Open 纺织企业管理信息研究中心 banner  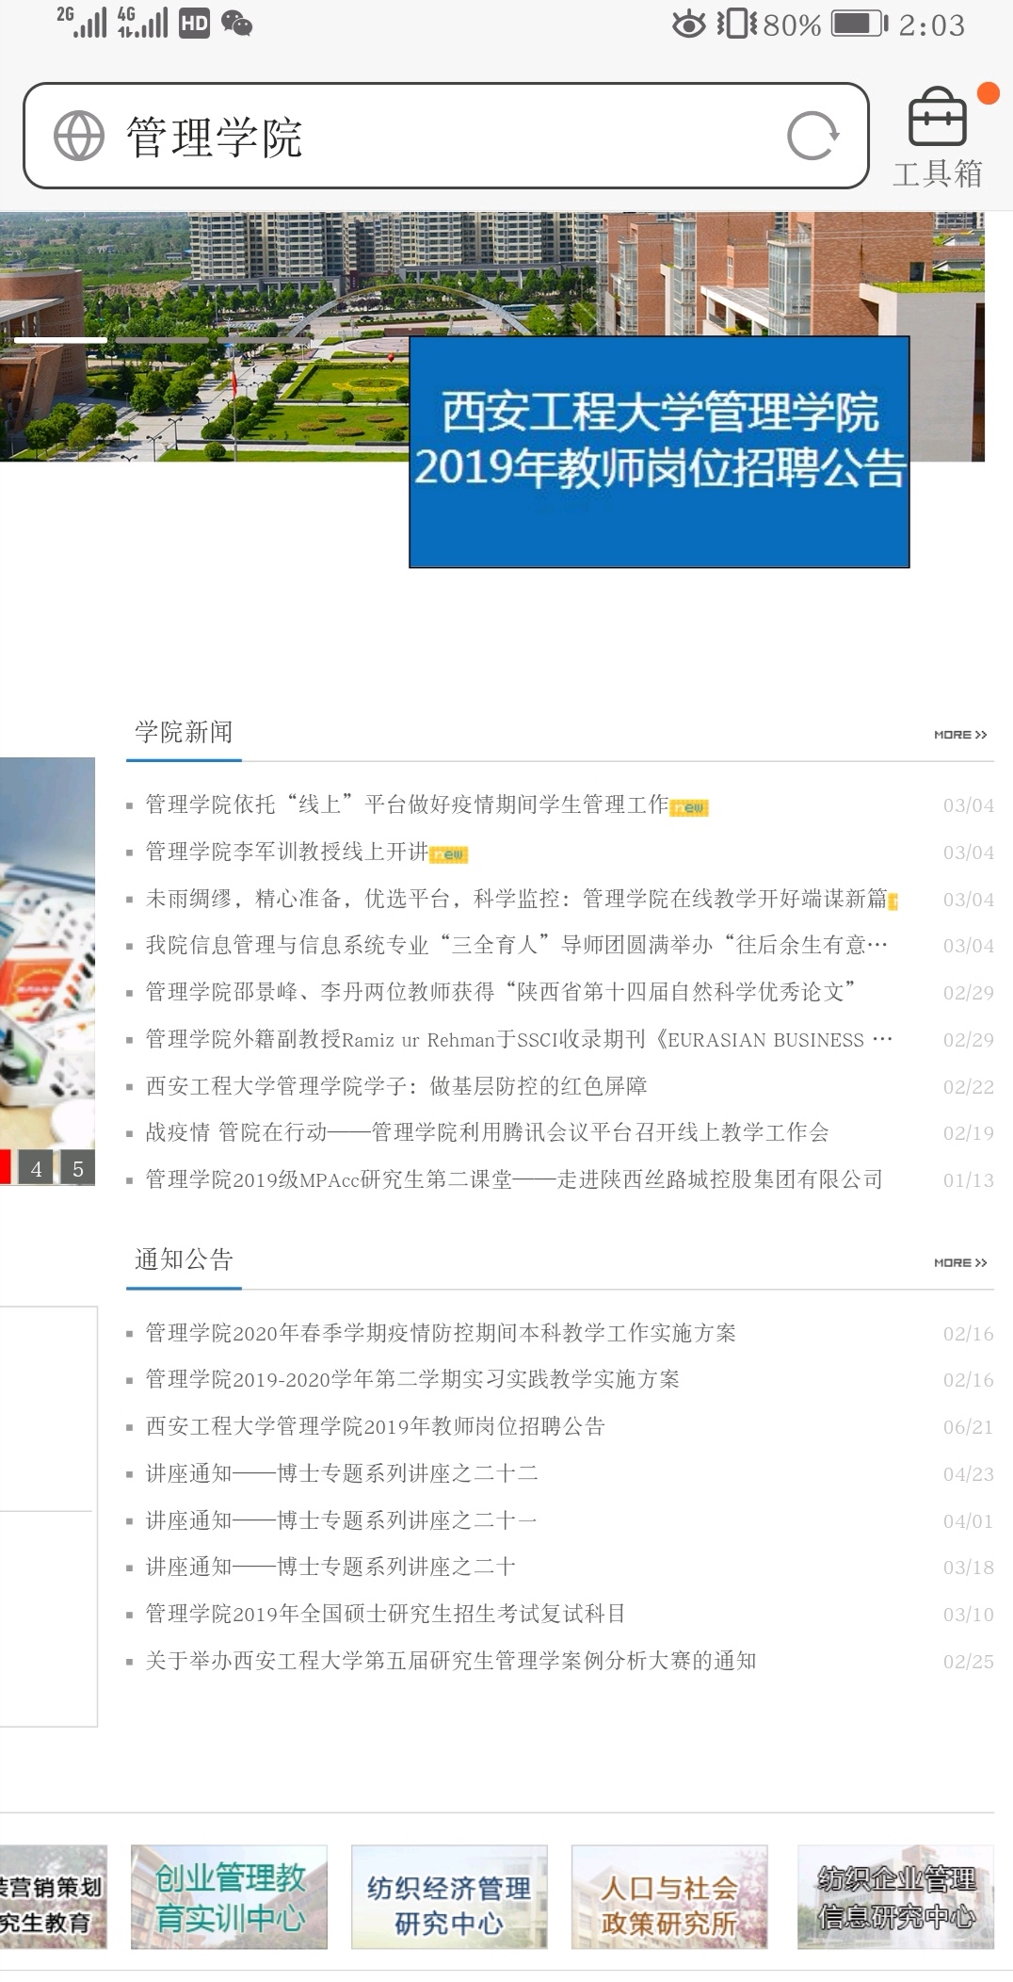[x=895, y=1896]
